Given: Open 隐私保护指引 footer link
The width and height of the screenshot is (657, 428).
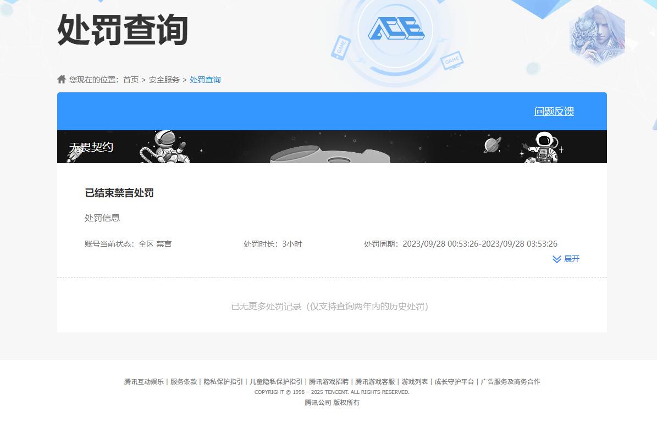Looking at the screenshot, I should tap(223, 381).
